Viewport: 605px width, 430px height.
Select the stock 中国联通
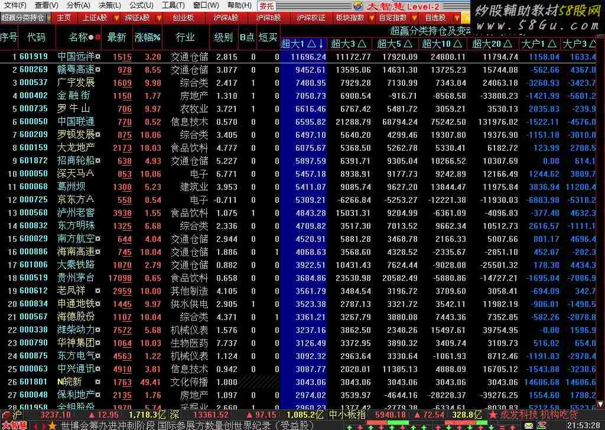tap(76, 122)
